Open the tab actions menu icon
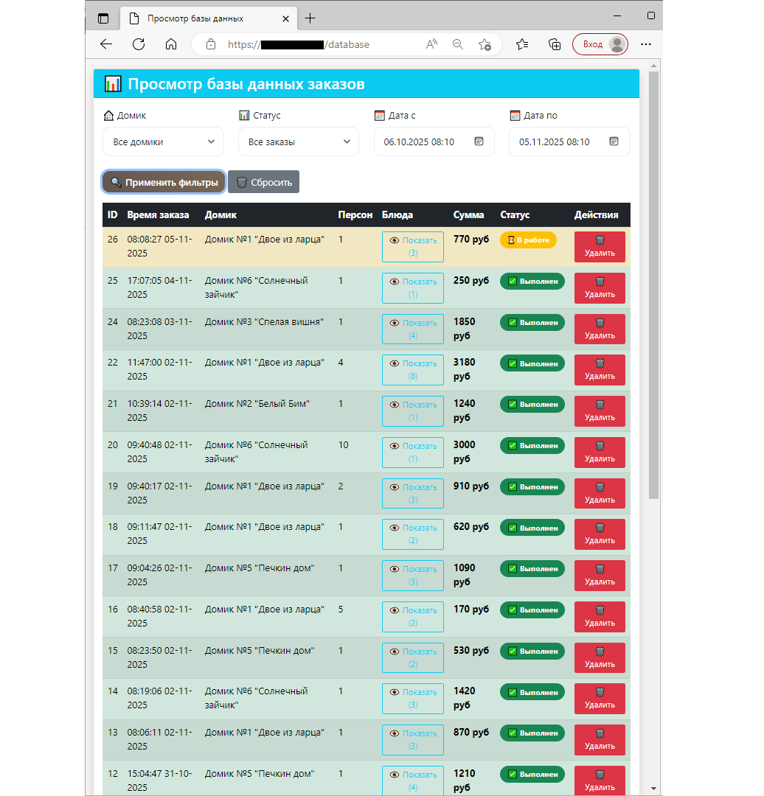Screen dimensions: 764x796 [103, 18]
